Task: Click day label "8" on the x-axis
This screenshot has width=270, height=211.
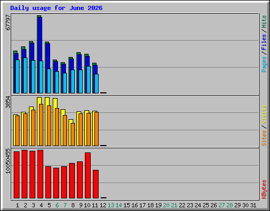Action: pos(73,205)
